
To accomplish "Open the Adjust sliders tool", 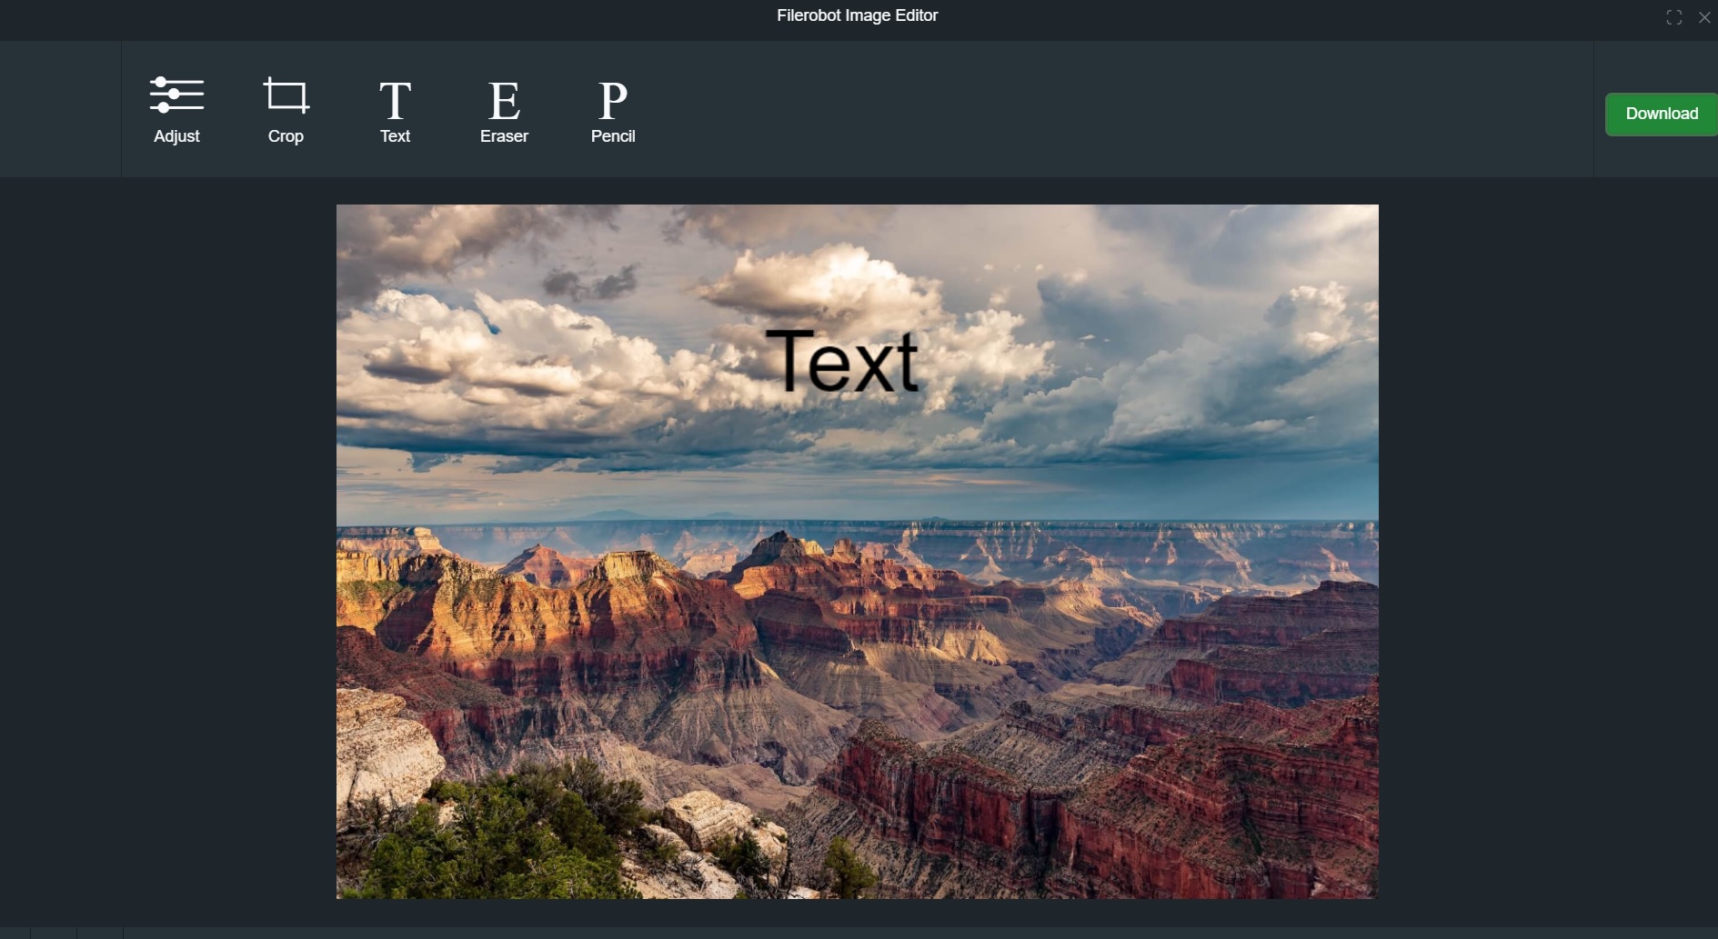I will (x=176, y=110).
